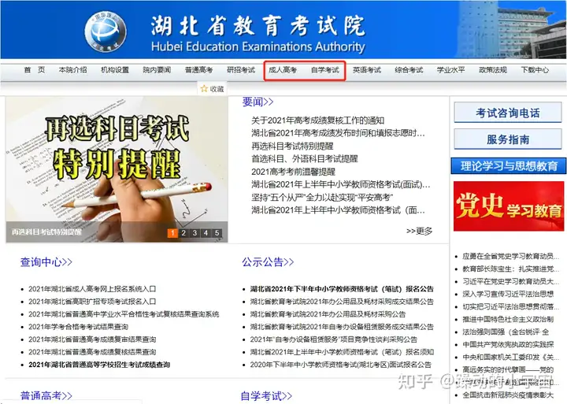Viewport: 567px width, 404px height.
Task: Open 2021高考考前温馨提醒 link
Action: (293, 172)
